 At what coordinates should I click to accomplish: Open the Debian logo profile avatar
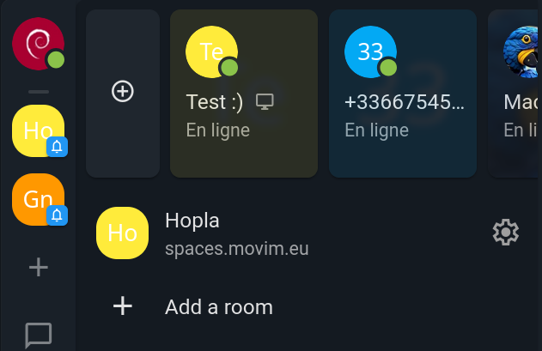37,43
